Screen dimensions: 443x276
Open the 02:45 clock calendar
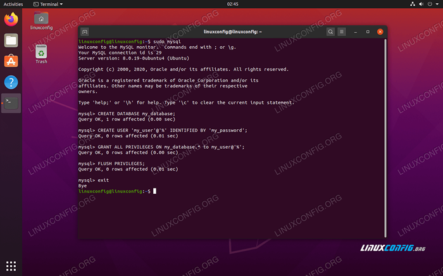pyautogui.click(x=232, y=4)
